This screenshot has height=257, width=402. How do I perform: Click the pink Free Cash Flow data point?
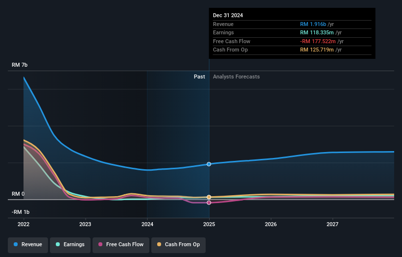click(209, 203)
